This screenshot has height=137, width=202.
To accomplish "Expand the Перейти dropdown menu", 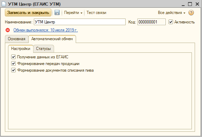I will [x=73, y=13].
